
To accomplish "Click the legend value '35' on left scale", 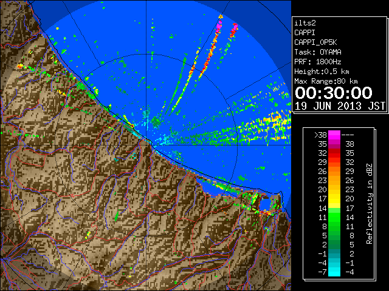I will pos(322,144).
